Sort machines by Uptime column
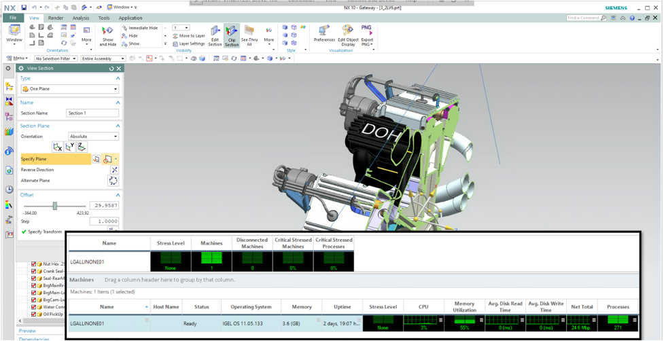The image size is (664, 341). pos(342,307)
